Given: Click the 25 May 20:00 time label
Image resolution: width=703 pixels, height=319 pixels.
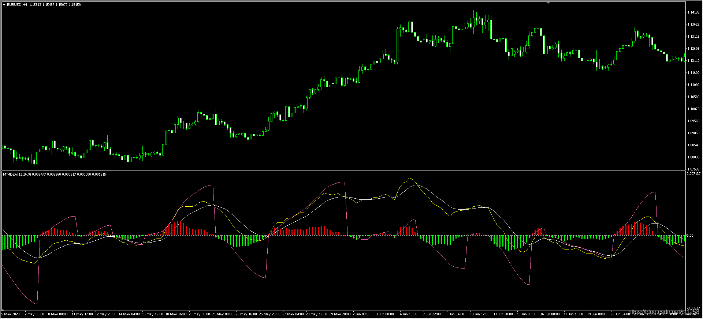Looking at the screenshot, I should point(269,314).
